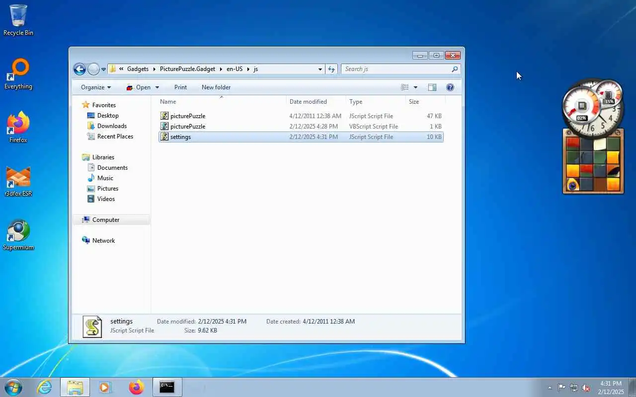Open Pictures library in navigation pane
The width and height of the screenshot is (636, 397).
pos(108,188)
